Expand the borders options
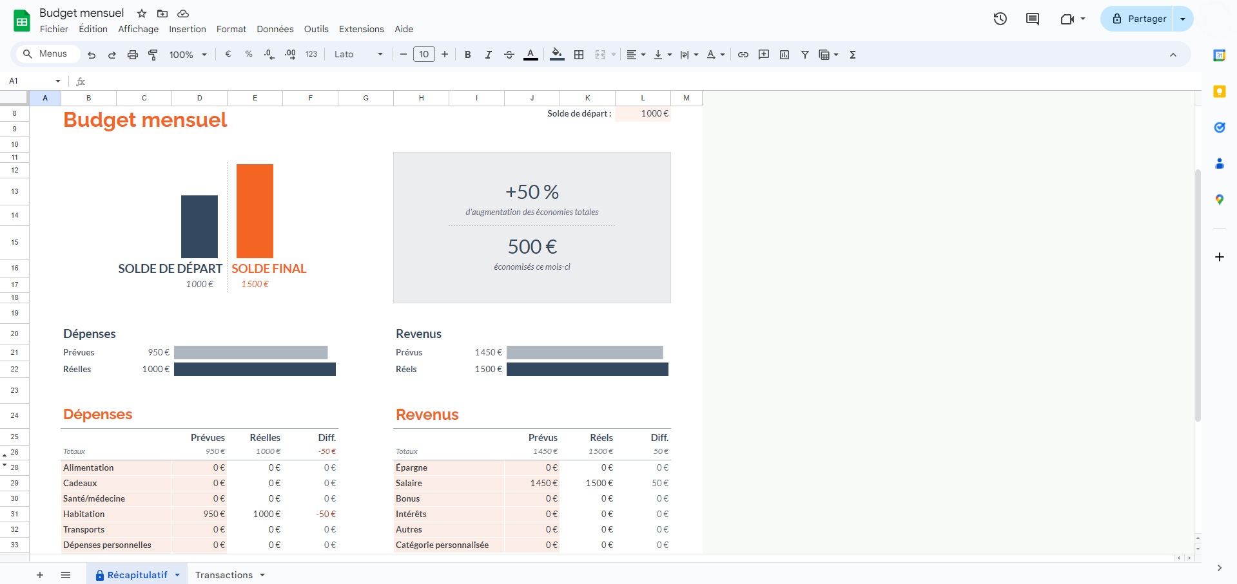Image resolution: width=1237 pixels, height=584 pixels. point(578,55)
